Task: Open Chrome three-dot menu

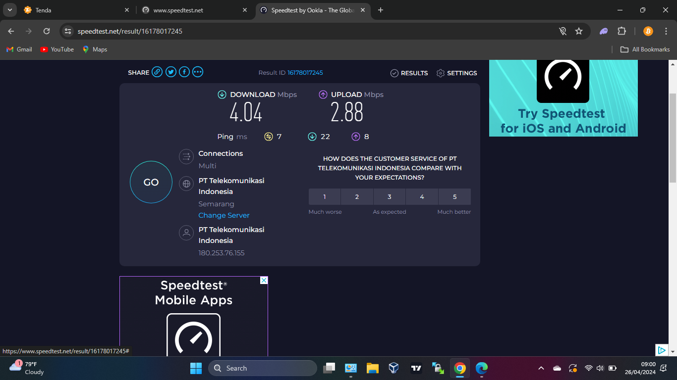Action: [x=666, y=31]
